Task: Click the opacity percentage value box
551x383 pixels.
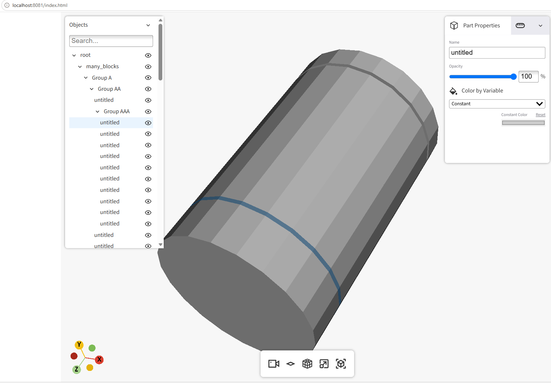Action: [529, 77]
